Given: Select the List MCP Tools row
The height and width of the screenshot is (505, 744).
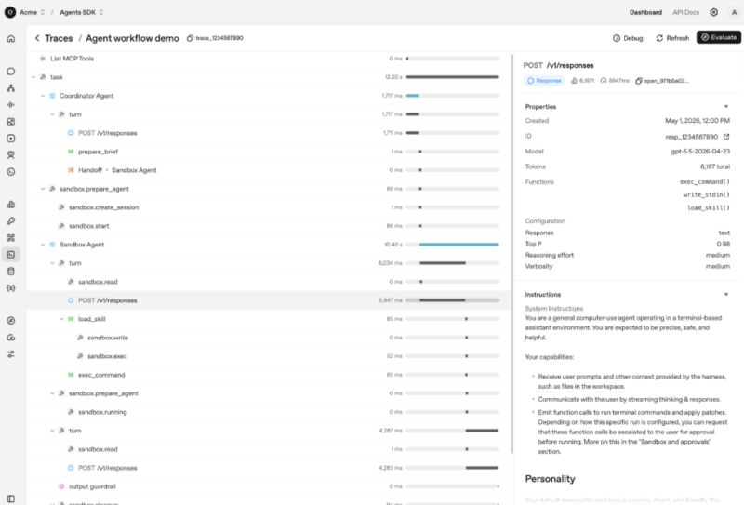Looking at the screenshot, I should tap(268, 59).
